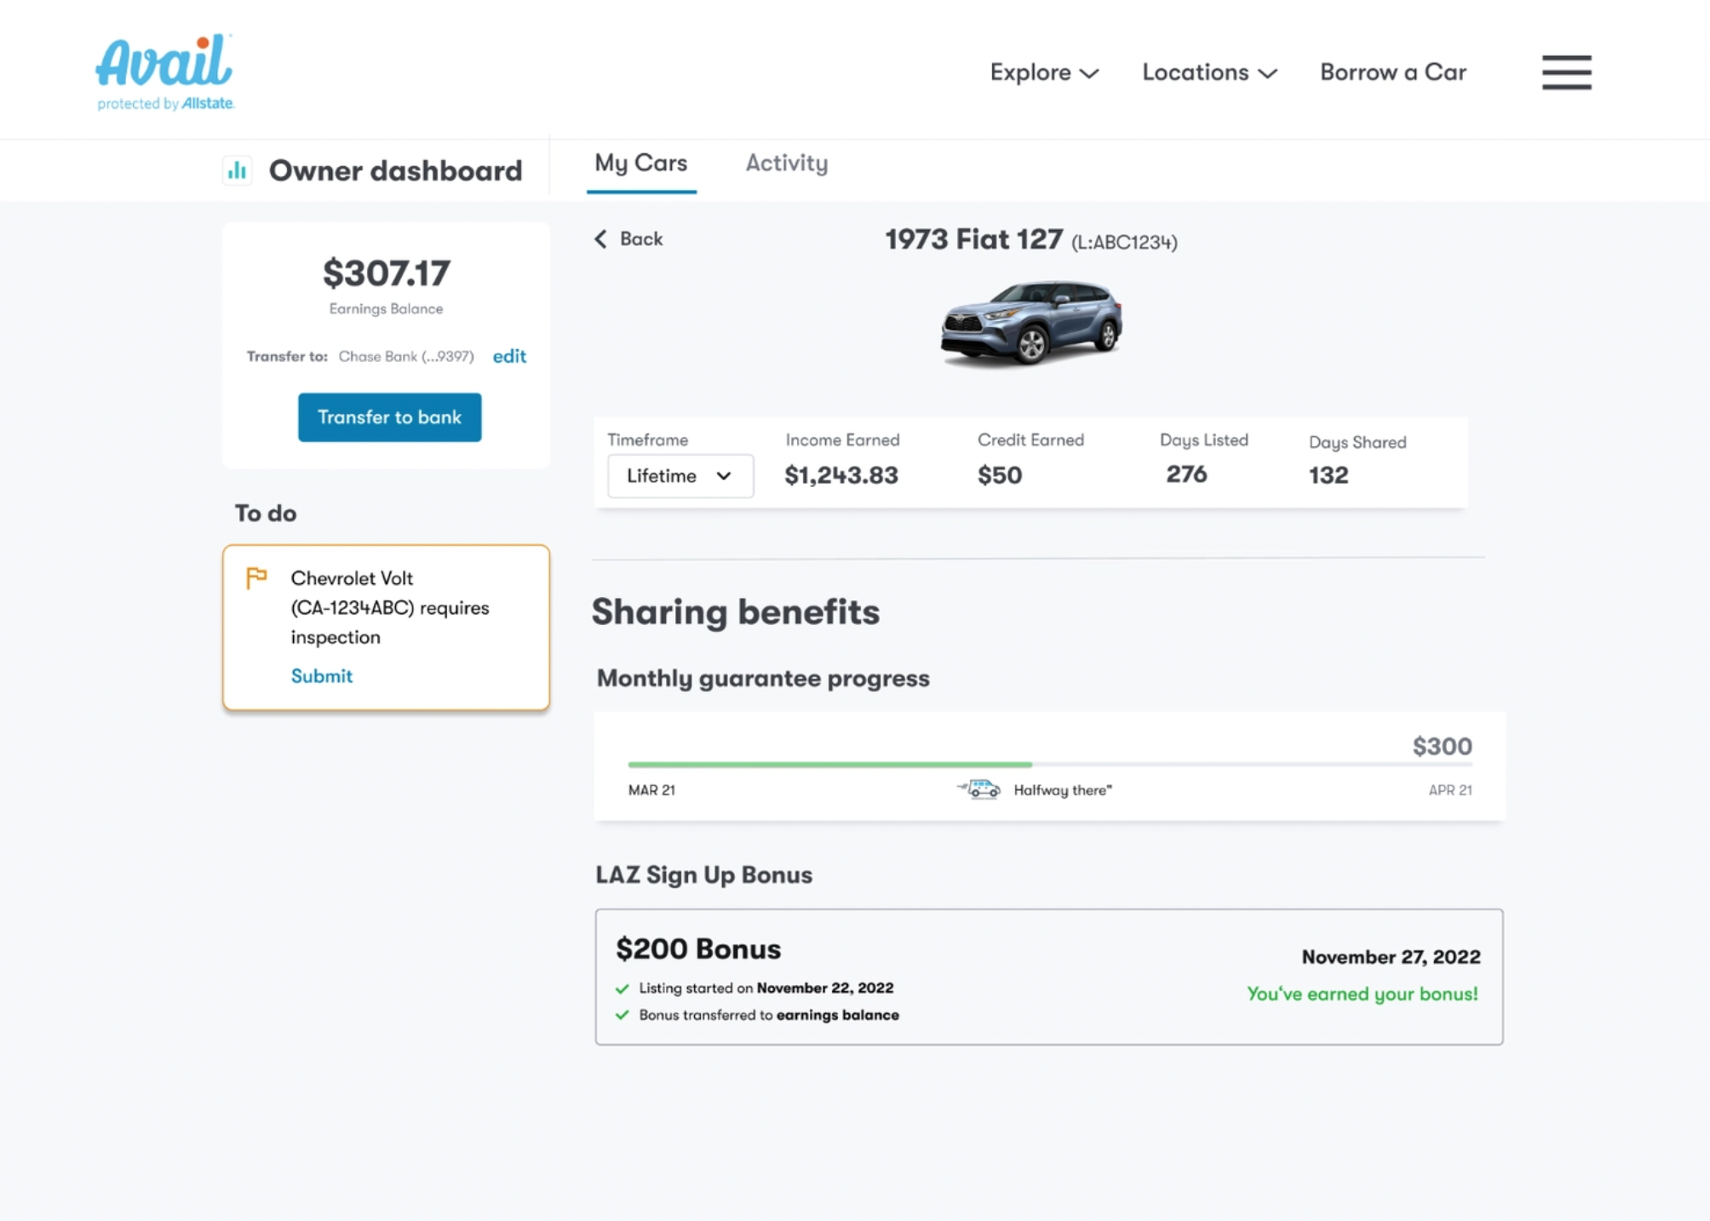Open the hamburger menu icon
Image resolution: width=1710 pixels, height=1221 pixels.
[x=1565, y=72]
